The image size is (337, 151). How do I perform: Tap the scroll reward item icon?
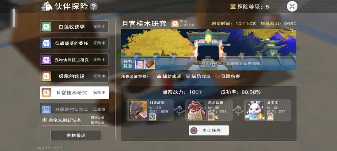[x=140, y=64]
